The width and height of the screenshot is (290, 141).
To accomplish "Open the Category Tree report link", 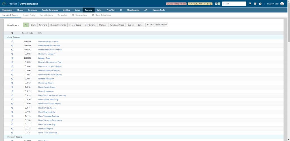I will (x=44, y=58).
